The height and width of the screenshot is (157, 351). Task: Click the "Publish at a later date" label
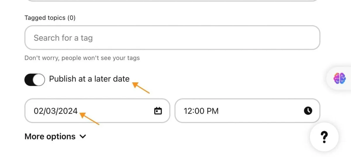coord(89,79)
